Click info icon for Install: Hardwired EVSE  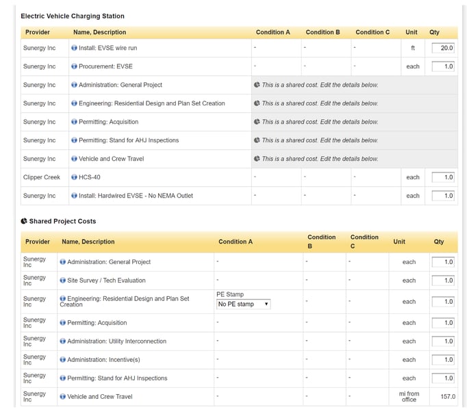[x=74, y=196]
